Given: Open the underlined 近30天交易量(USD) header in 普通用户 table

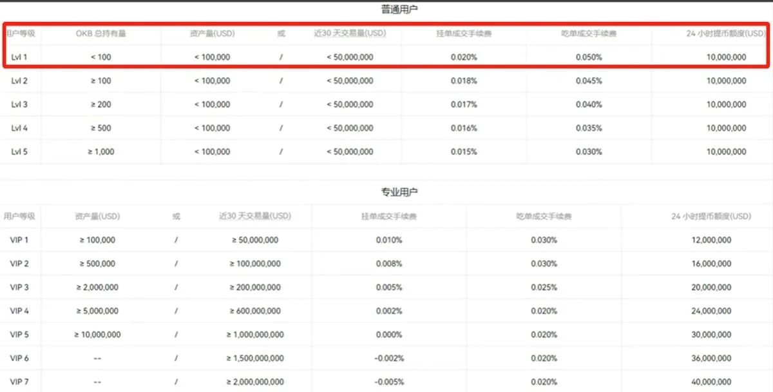Looking at the screenshot, I should pos(349,33).
